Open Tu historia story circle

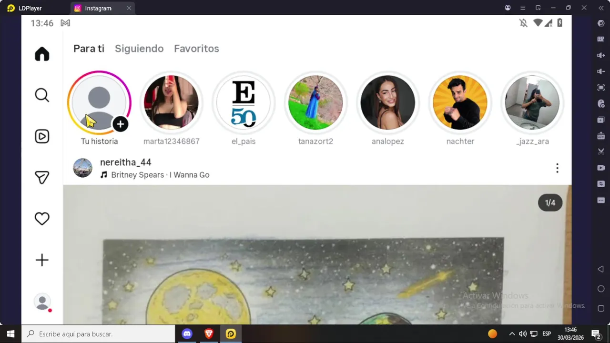coord(99,102)
